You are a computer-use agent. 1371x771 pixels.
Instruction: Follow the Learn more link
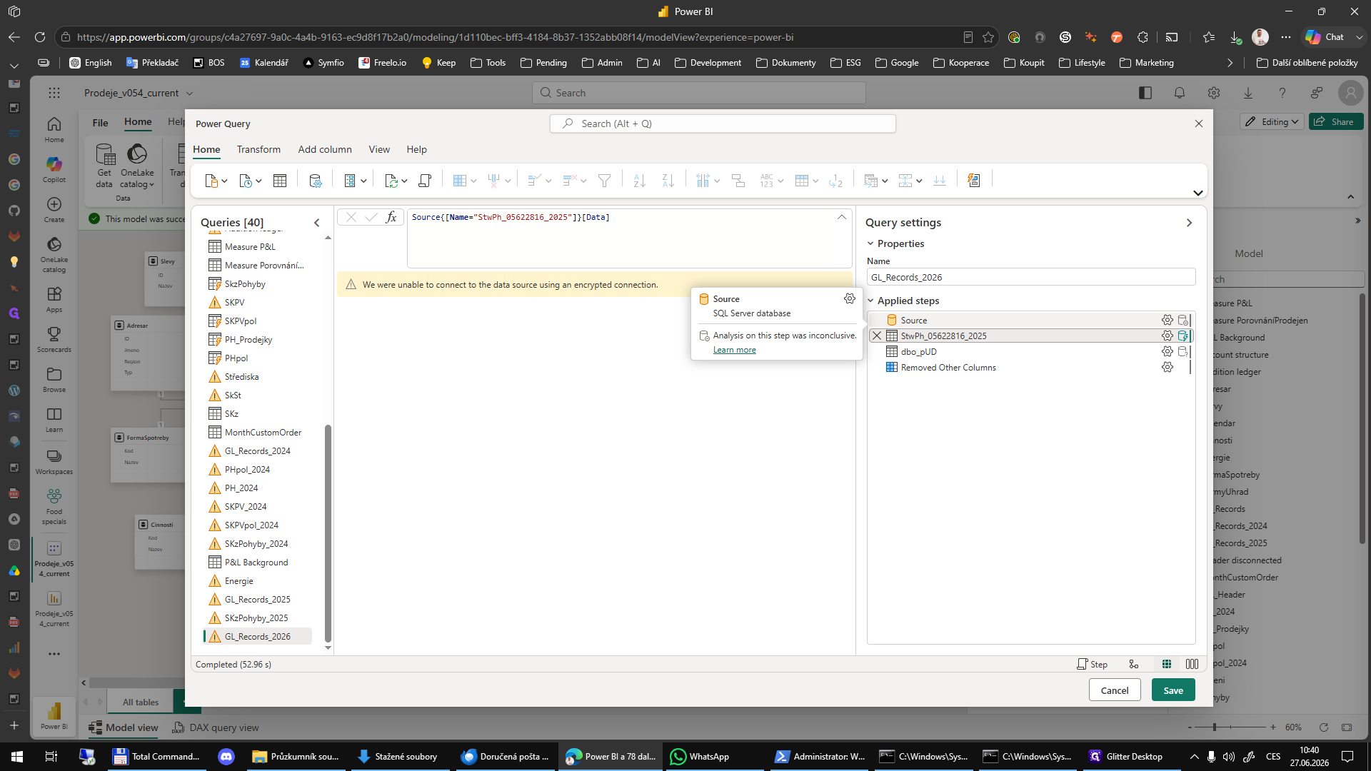pyautogui.click(x=734, y=350)
